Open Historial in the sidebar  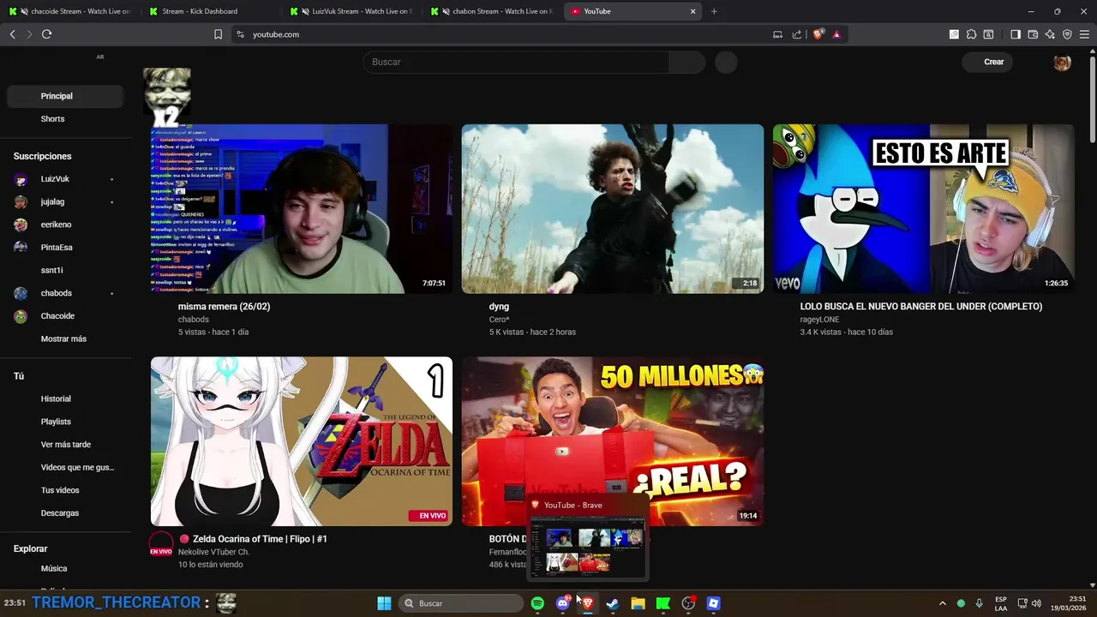pos(65,398)
